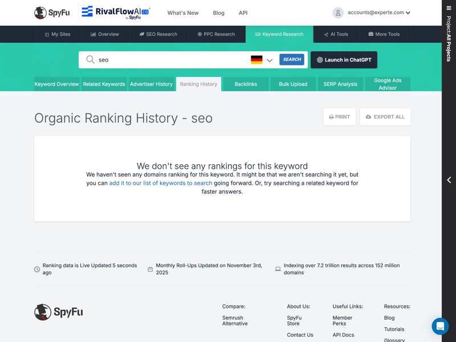Open the accounts@experte.com account menu

pyautogui.click(x=378, y=13)
